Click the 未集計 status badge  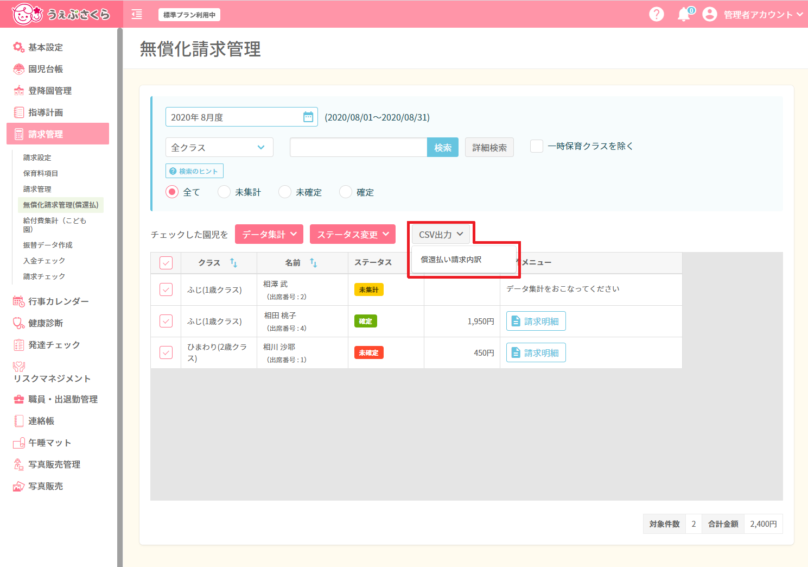(369, 289)
